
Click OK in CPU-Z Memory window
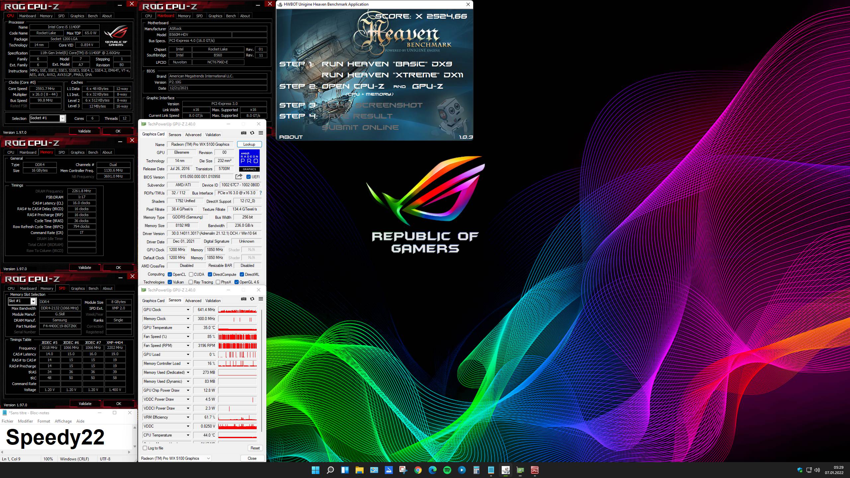pos(118,268)
